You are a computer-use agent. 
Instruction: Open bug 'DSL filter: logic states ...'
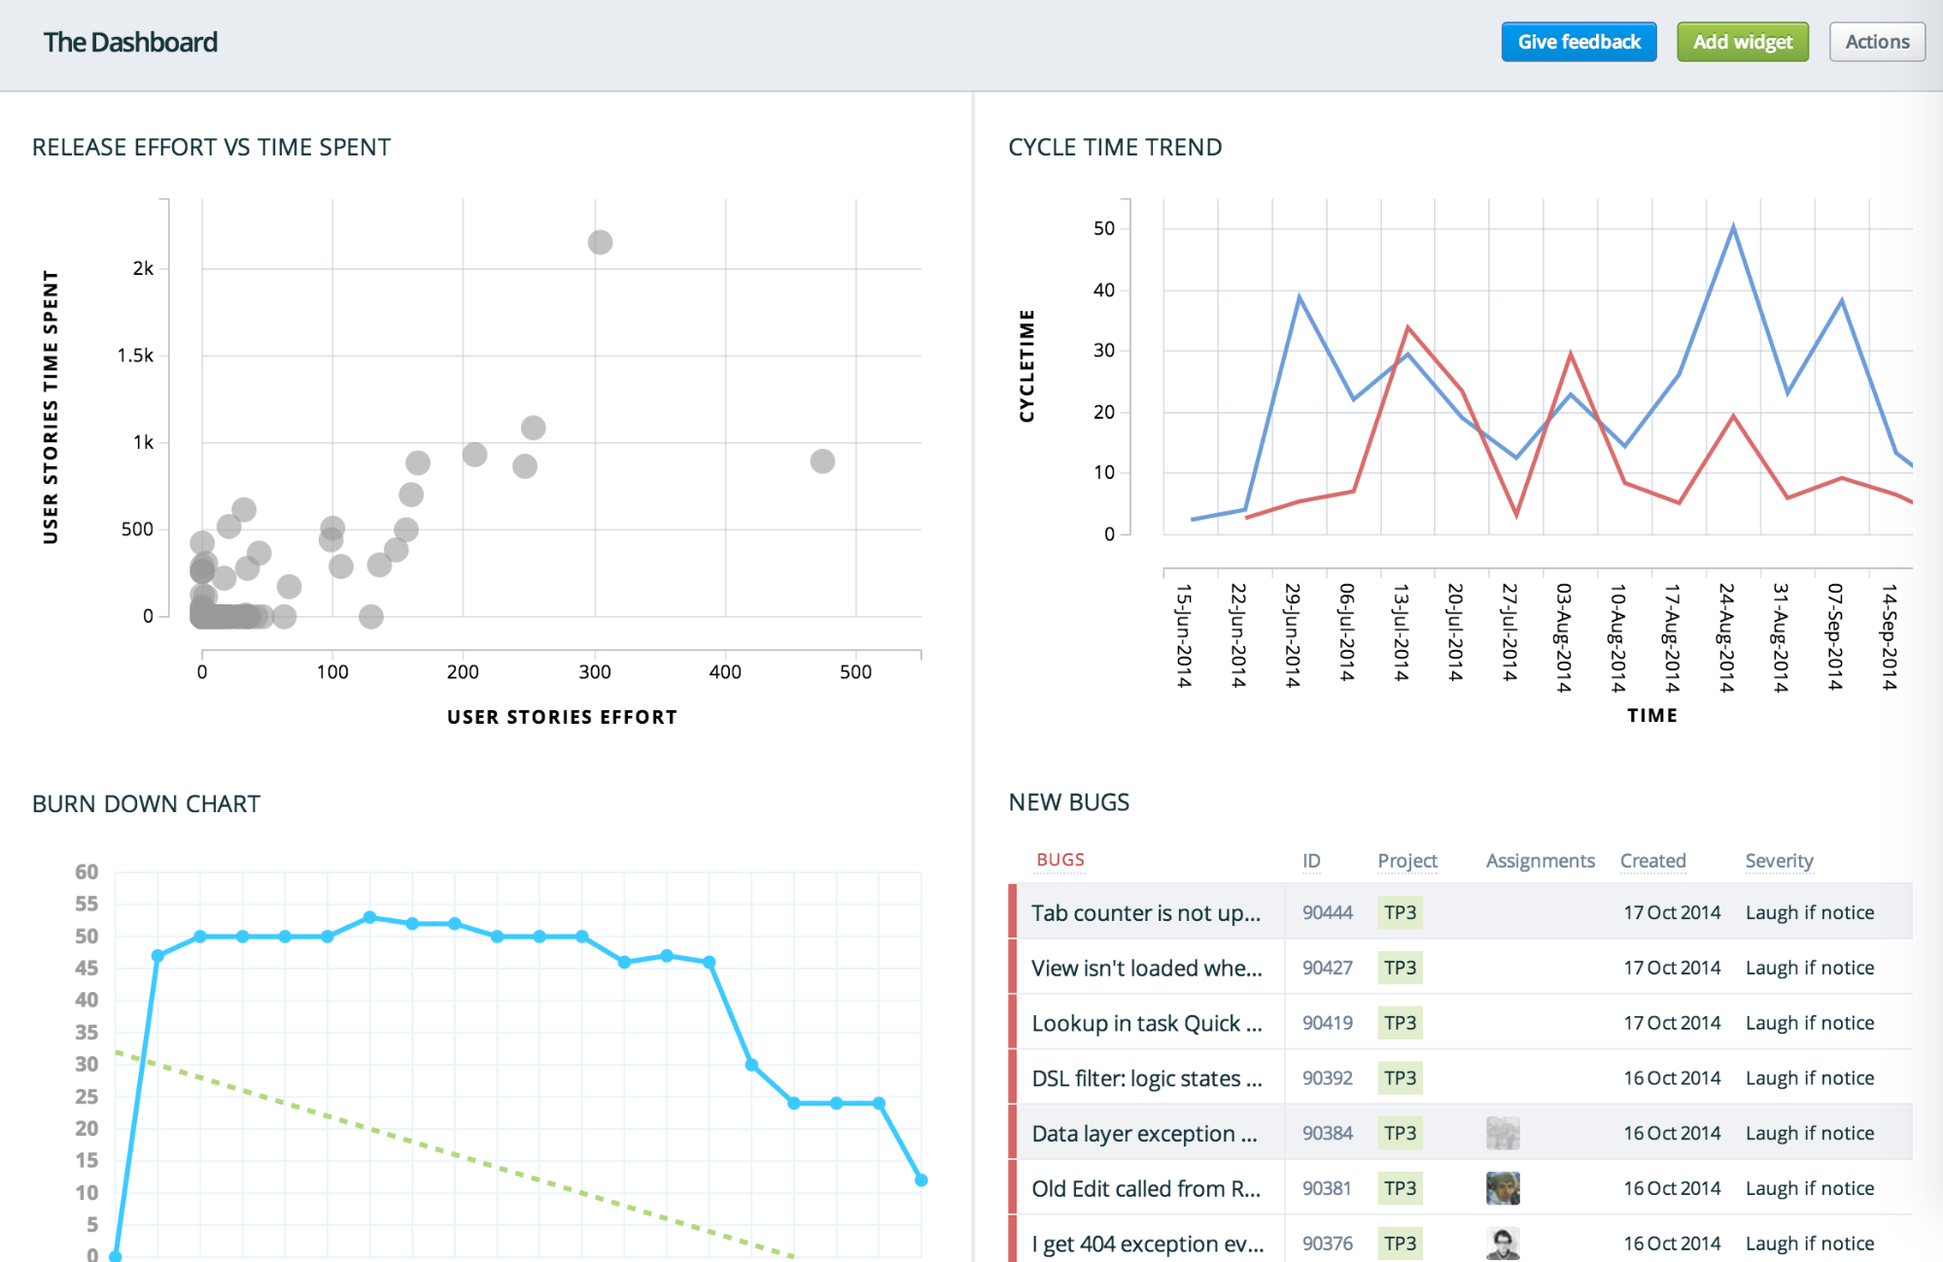pos(1147,1078)
